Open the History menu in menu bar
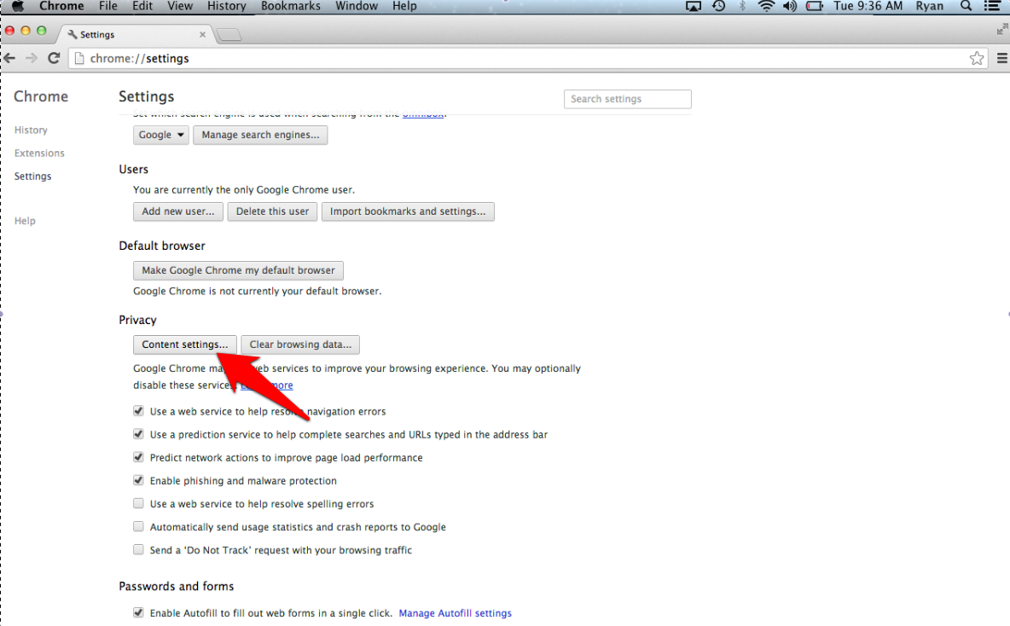Viewport: 1010px width, 626px height. click(226, 6)
